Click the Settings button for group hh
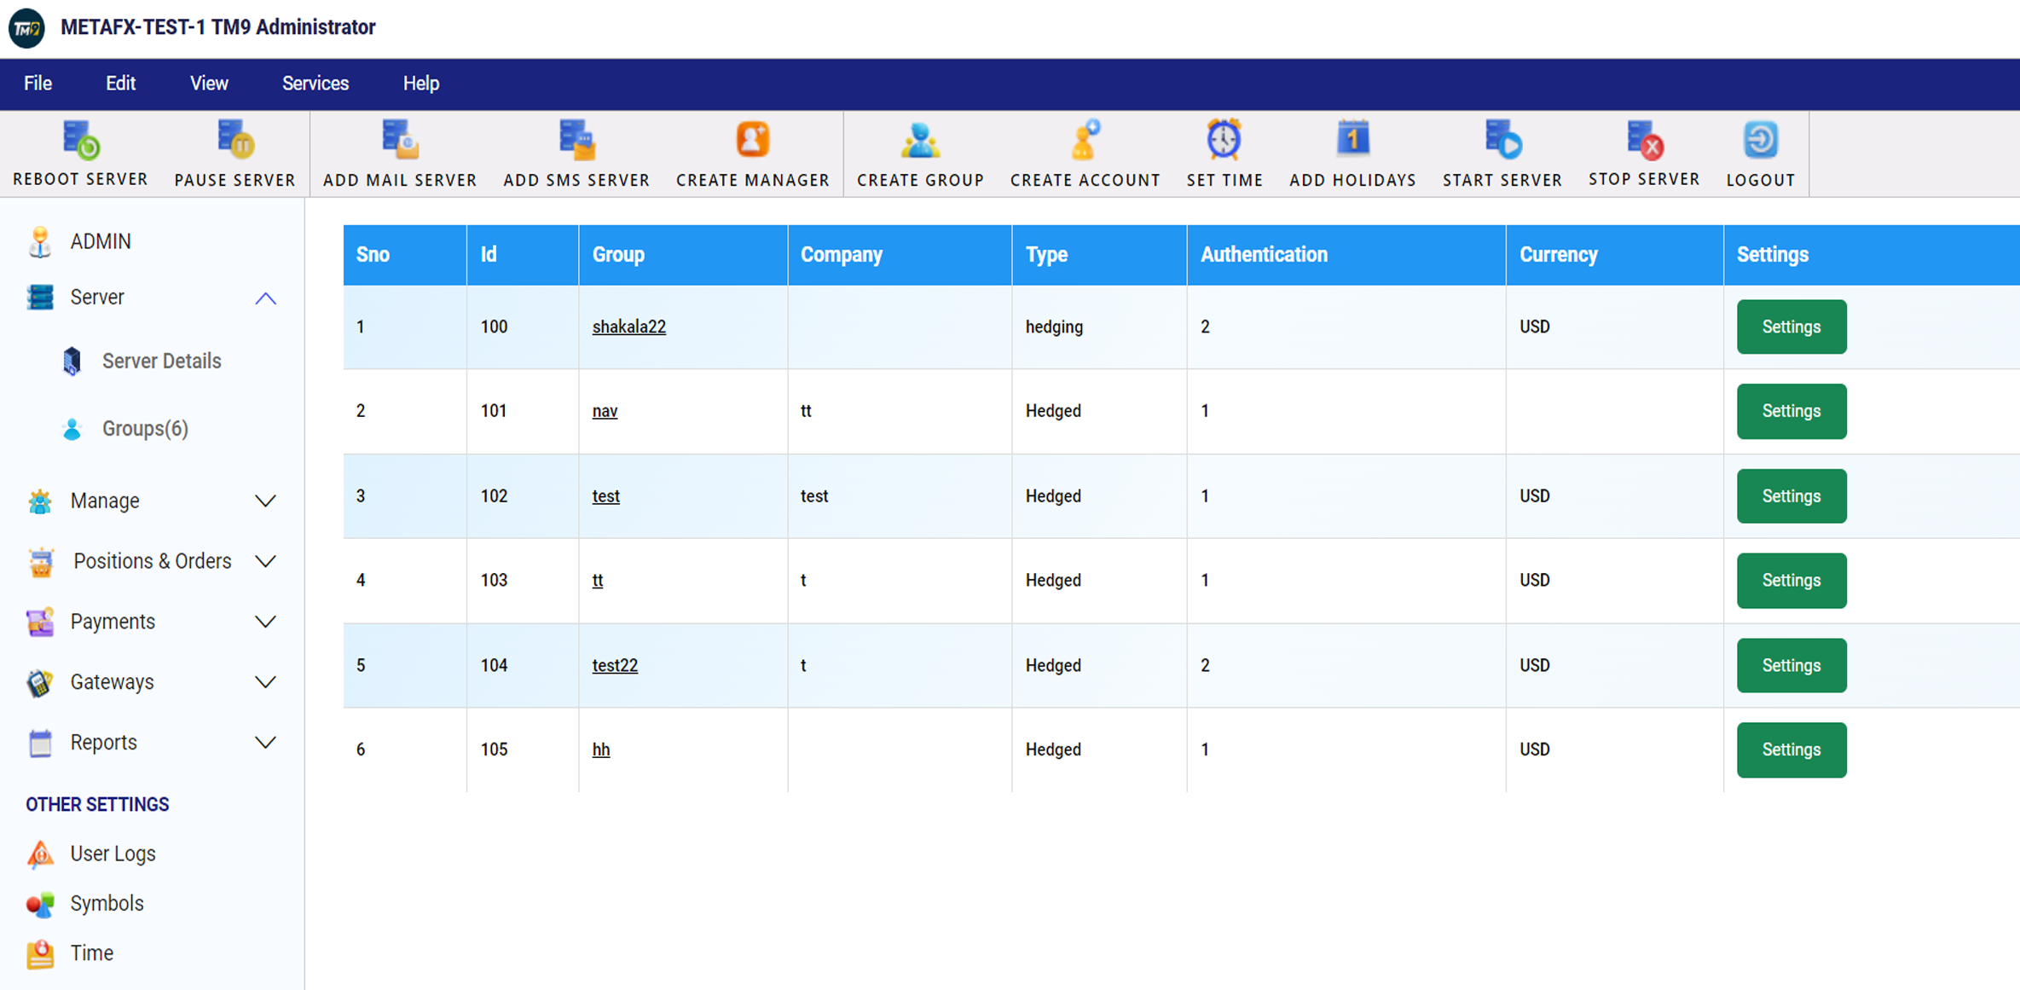Viewport: 2020px width, 990px height. tap(1791, 749)
